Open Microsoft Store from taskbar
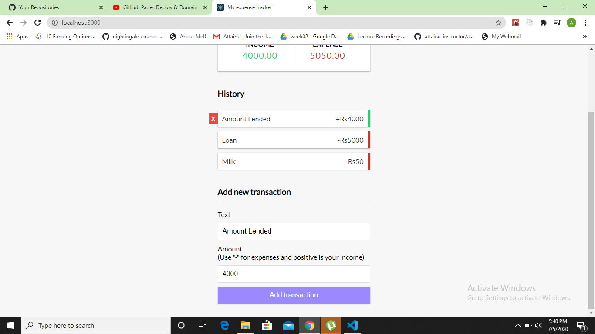 [x=267, y=325]
